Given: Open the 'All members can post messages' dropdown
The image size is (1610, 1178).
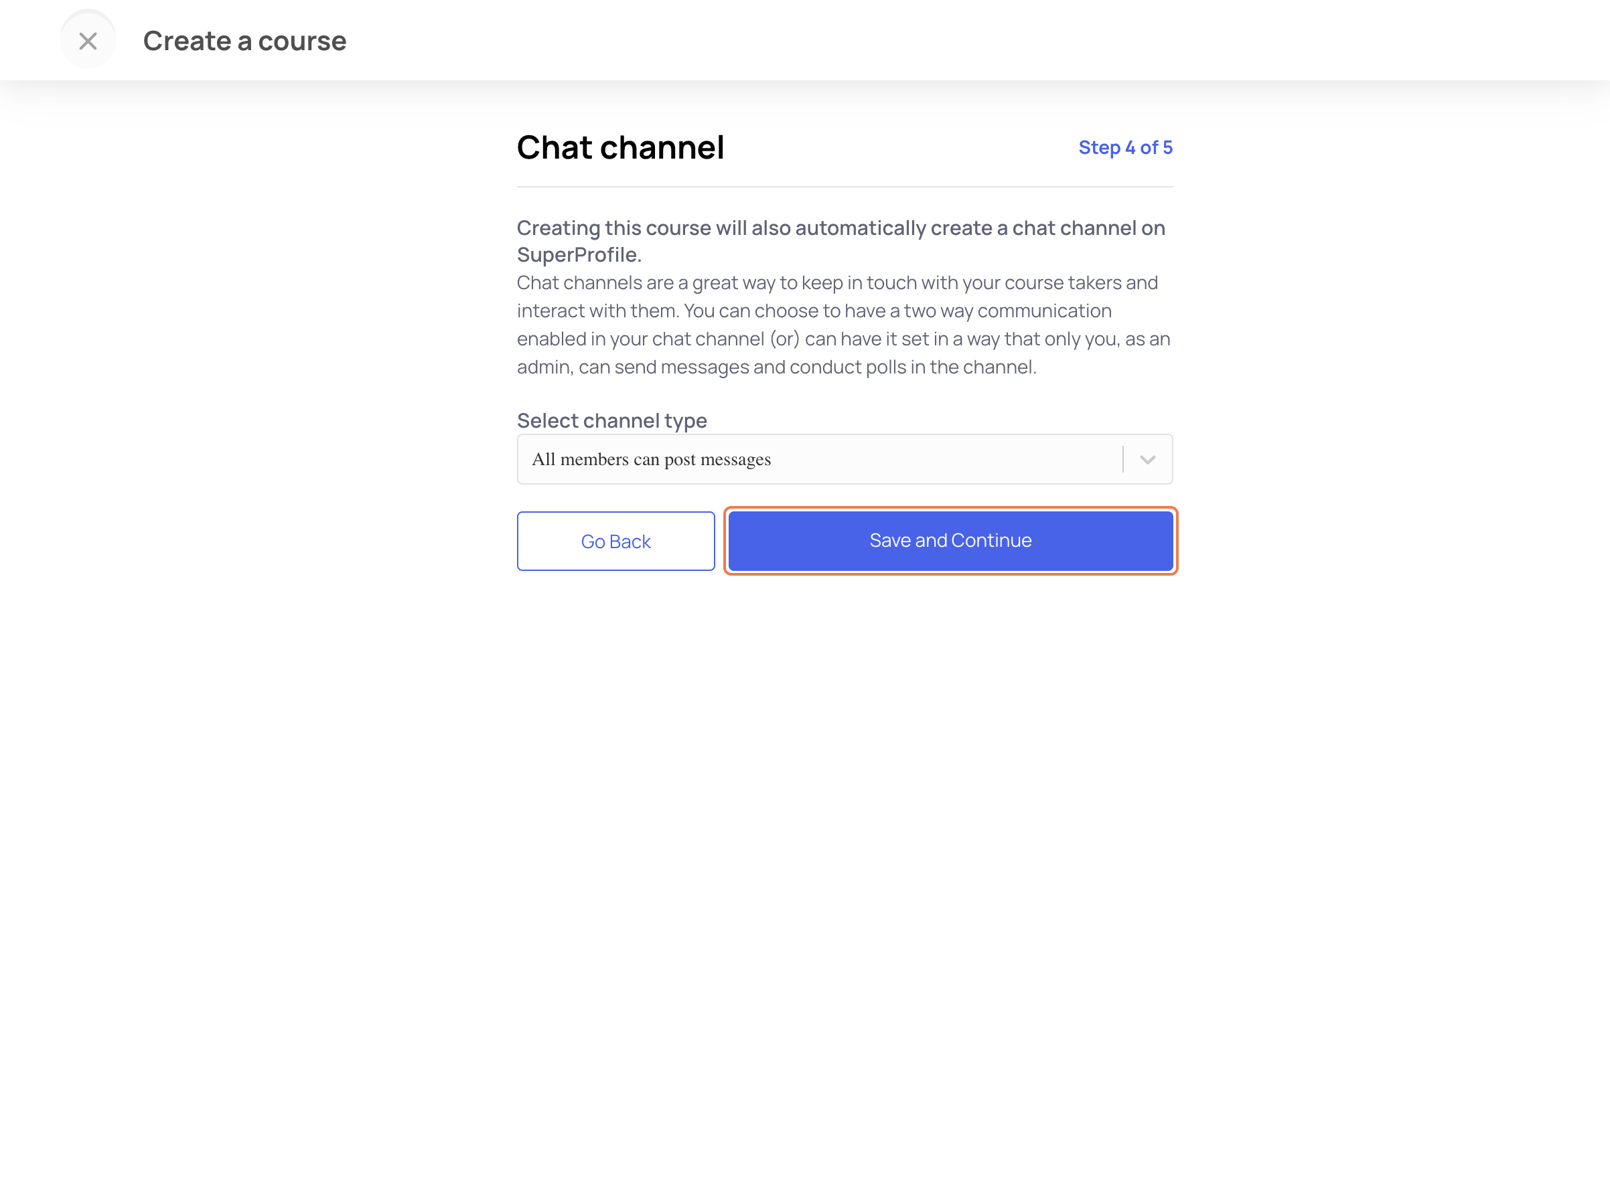Looking at the screenshot, I should coord(845,459).
